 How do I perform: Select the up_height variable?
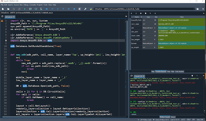tap(168, 47)
